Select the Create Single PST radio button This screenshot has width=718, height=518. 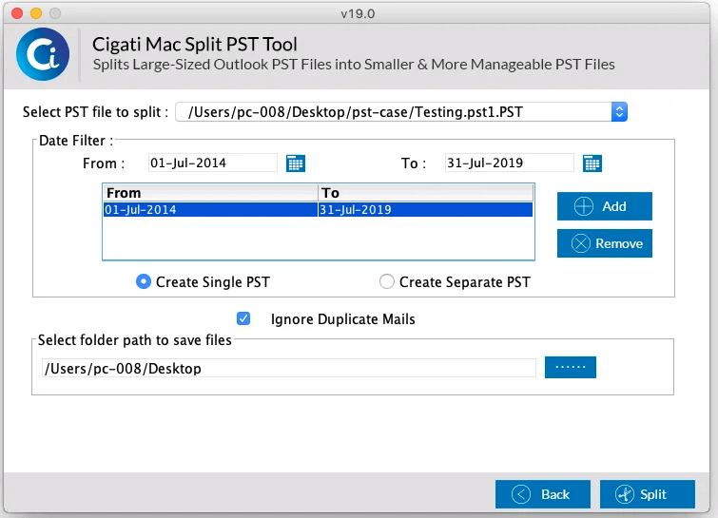point(144,281)
